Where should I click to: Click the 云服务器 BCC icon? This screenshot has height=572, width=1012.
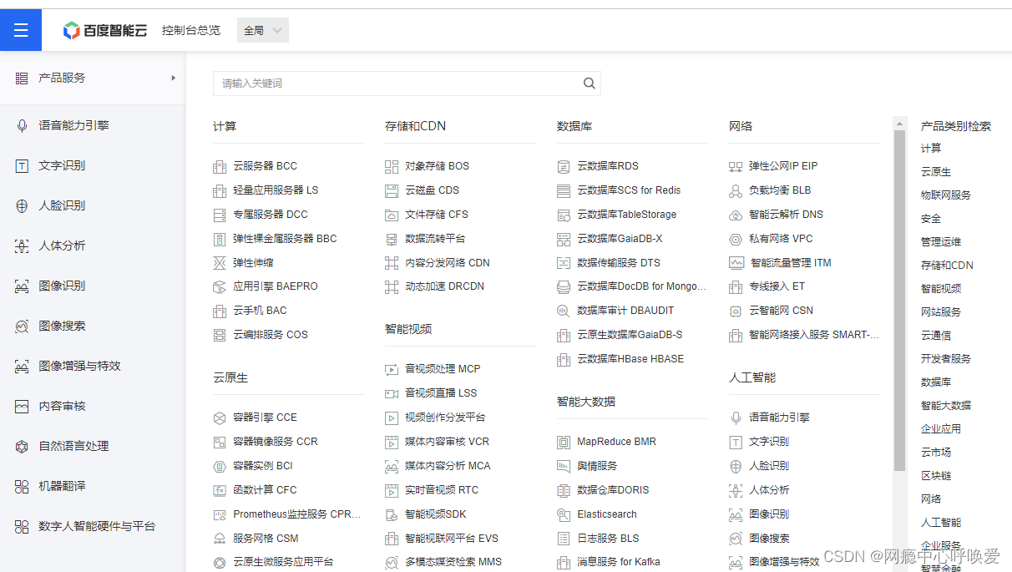tap(220, 166)
